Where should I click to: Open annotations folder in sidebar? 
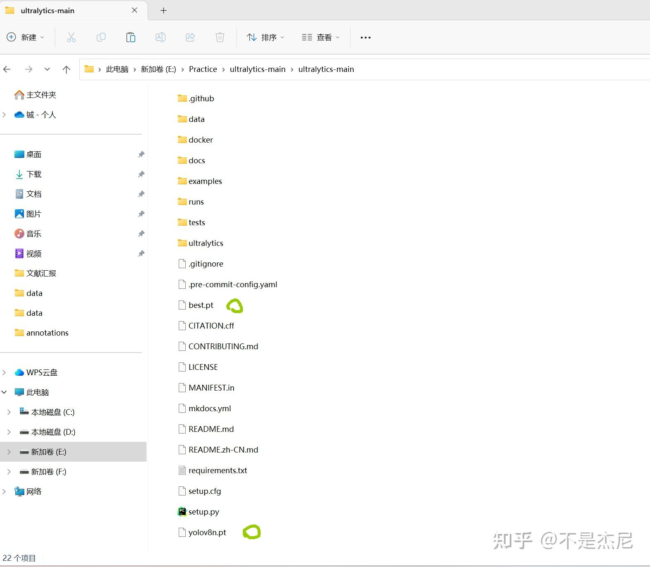(x=41, y=333)
